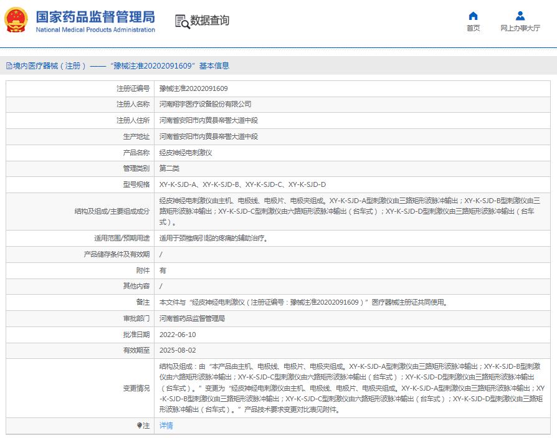Click the 数据查询 heading text
The width and height of the screenshot is (557, 438).
(x=210, y=21)
